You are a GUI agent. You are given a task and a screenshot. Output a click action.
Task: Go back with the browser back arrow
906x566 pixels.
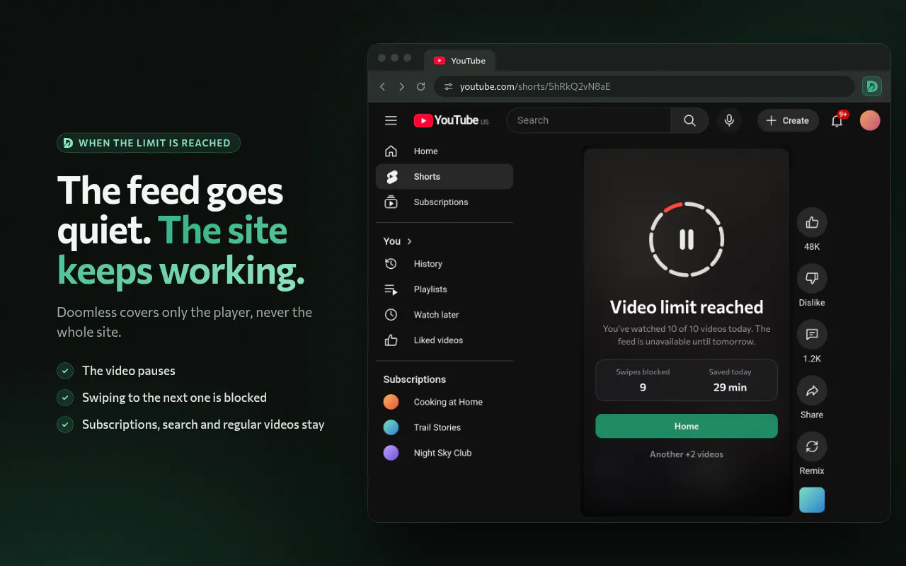383,86
